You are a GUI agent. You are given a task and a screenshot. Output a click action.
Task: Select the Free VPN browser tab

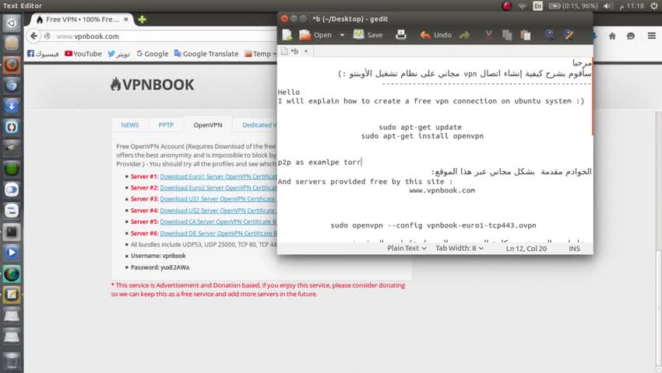point(82,19)
